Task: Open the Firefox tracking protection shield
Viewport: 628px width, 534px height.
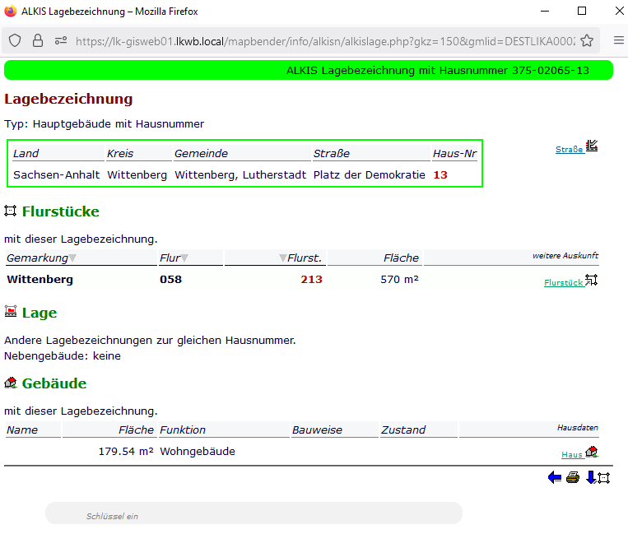Action: [15, 40]
